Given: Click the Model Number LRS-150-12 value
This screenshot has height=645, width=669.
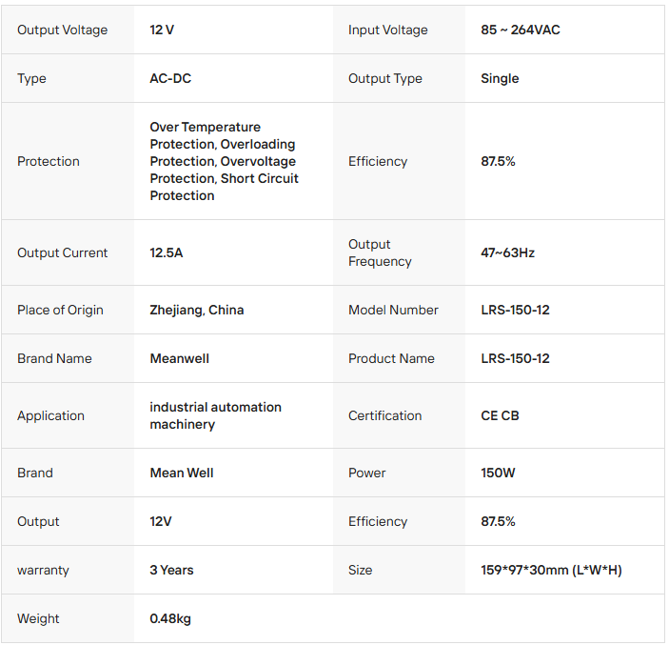Looking at the screenshot, I should tap(515, 310).
